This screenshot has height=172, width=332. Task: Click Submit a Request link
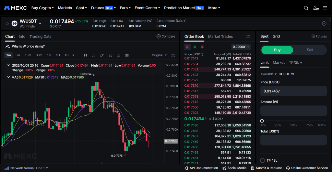[x=267, y=168]
